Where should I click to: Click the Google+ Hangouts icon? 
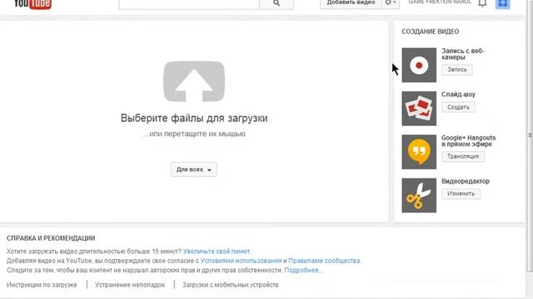tap(419, 152)
